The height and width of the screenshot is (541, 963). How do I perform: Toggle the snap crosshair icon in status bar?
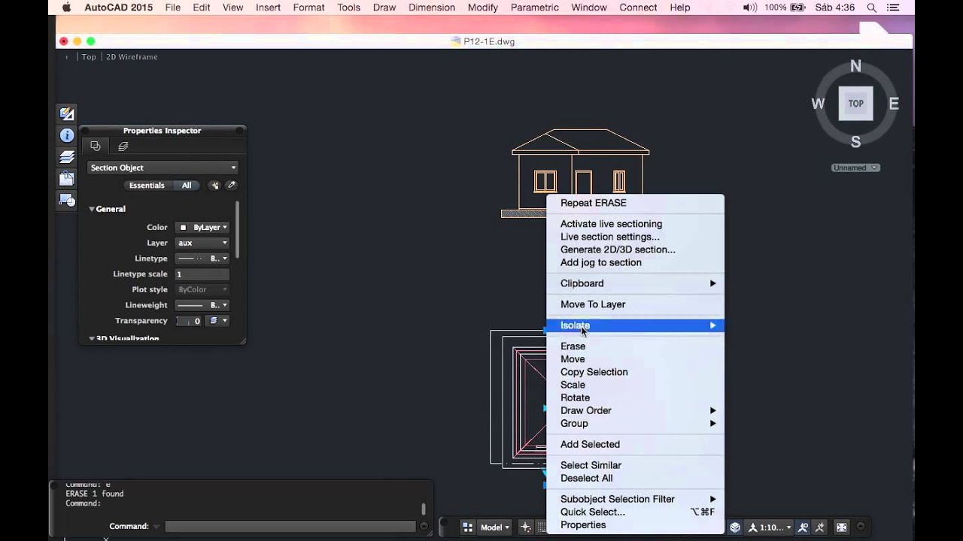(x=526, y=527)
